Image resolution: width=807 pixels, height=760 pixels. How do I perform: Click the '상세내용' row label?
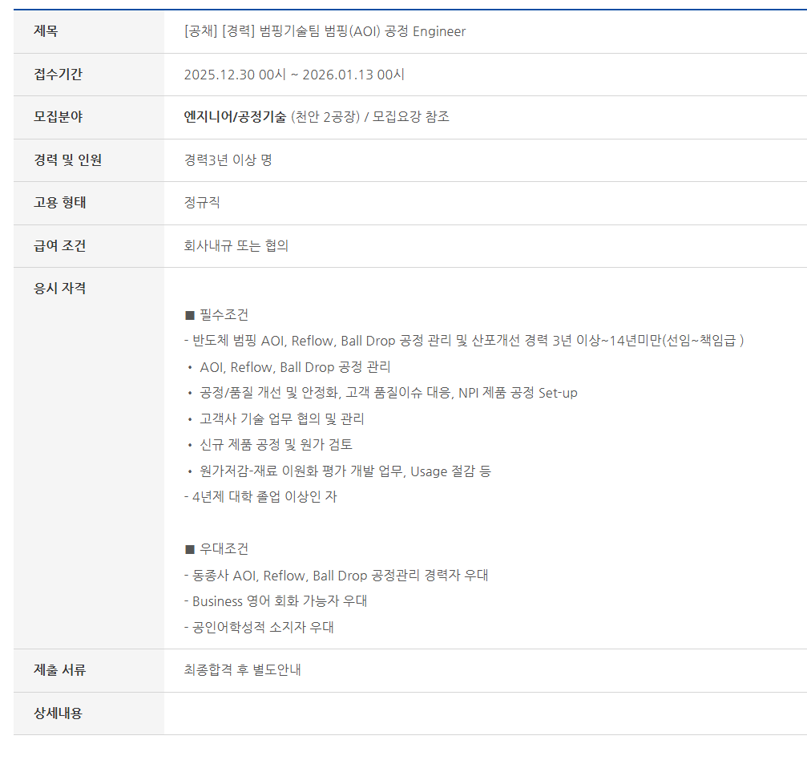click(x=58, y=713)
